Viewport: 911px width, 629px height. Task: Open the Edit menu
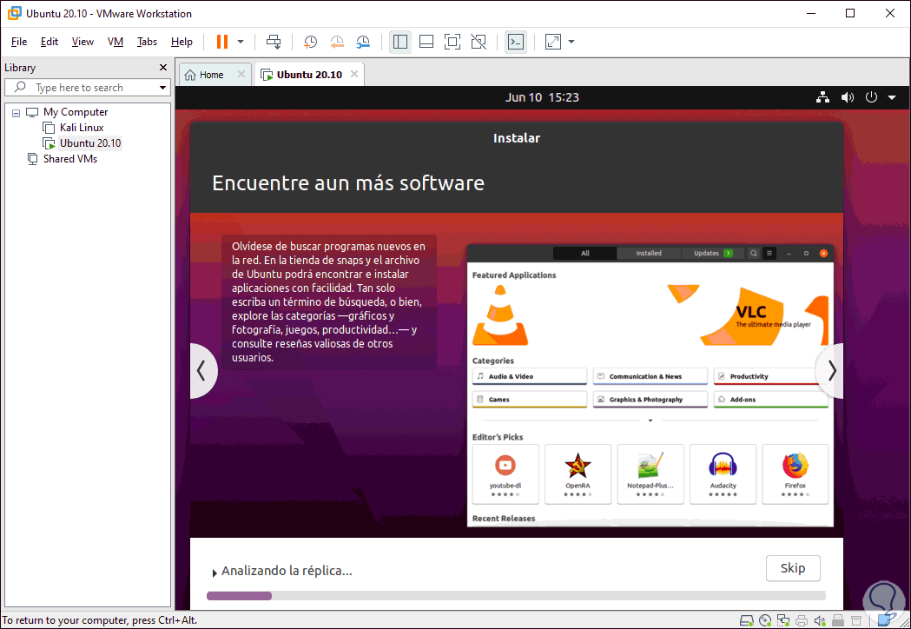click(x=50, y=42)
